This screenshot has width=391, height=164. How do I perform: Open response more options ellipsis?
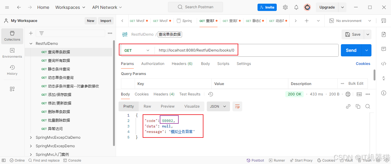click(x=368, y=94)
